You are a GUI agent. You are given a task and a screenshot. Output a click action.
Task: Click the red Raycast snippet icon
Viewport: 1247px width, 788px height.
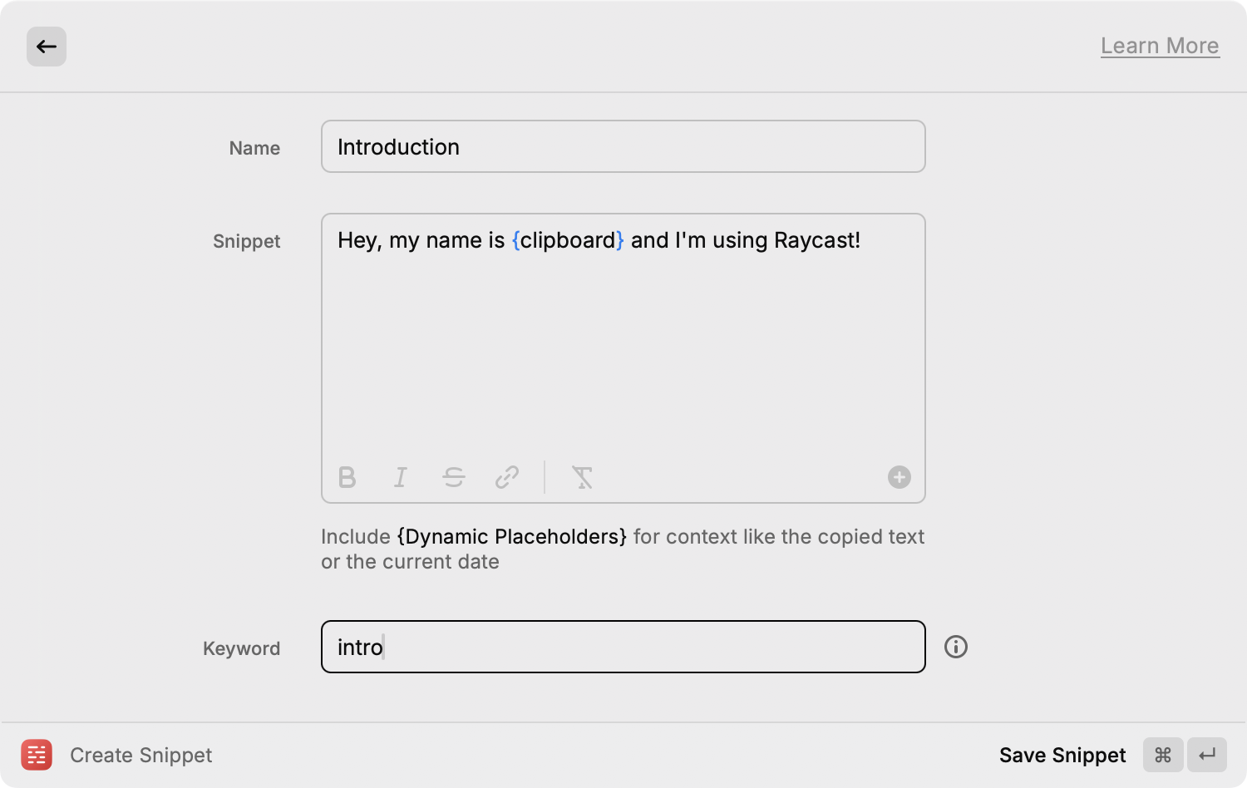coord(37,755)
